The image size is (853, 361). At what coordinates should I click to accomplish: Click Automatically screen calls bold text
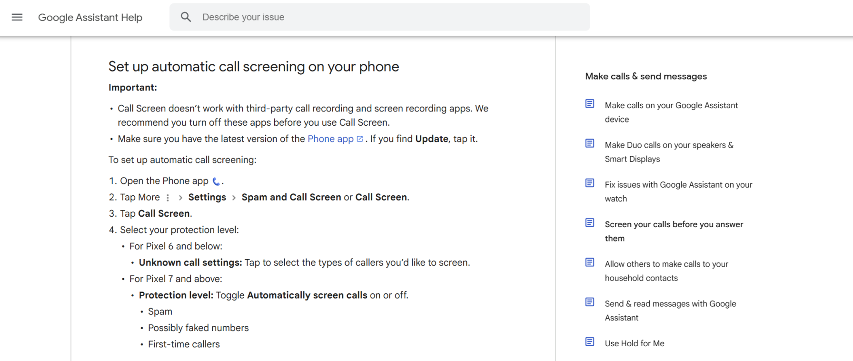(307, 295)
